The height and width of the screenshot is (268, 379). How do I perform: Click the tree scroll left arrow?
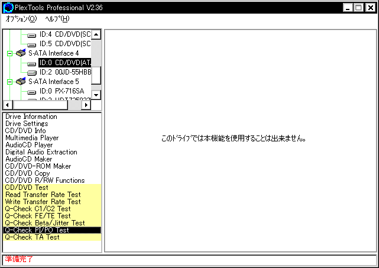[8, 105]
